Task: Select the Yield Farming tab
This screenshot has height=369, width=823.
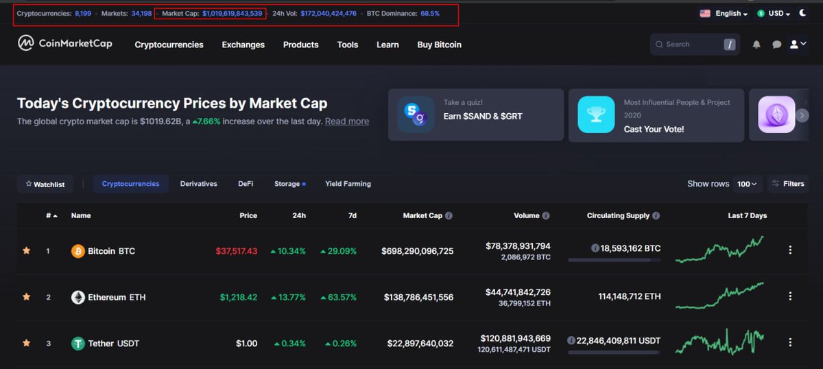Action: 348,184
